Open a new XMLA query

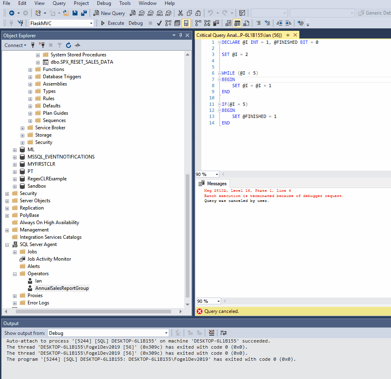coord(159,13)
